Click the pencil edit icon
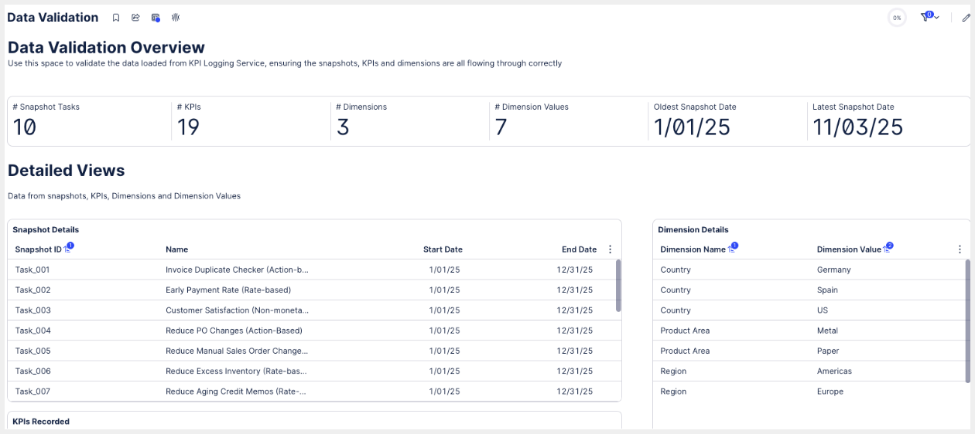The image size is (975, 434). (966, 18)
